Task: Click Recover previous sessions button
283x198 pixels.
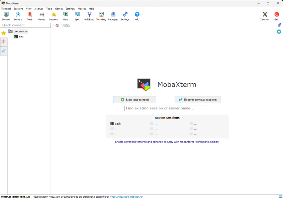Action: [198, 100]
